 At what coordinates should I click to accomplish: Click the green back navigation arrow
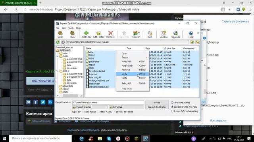(x=58, y=42)
